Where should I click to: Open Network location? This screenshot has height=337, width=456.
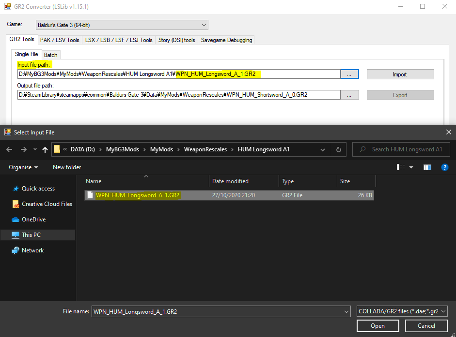click(x=28, y=250)
